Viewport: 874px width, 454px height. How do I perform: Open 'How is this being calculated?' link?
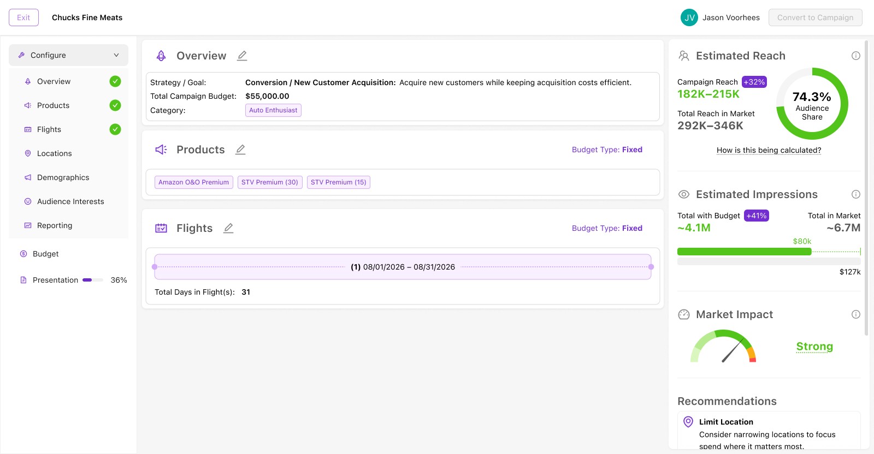pos(769,150)
